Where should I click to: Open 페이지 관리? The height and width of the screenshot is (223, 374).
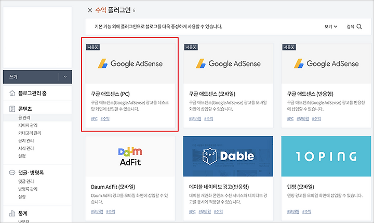click(x=28, y=125)
